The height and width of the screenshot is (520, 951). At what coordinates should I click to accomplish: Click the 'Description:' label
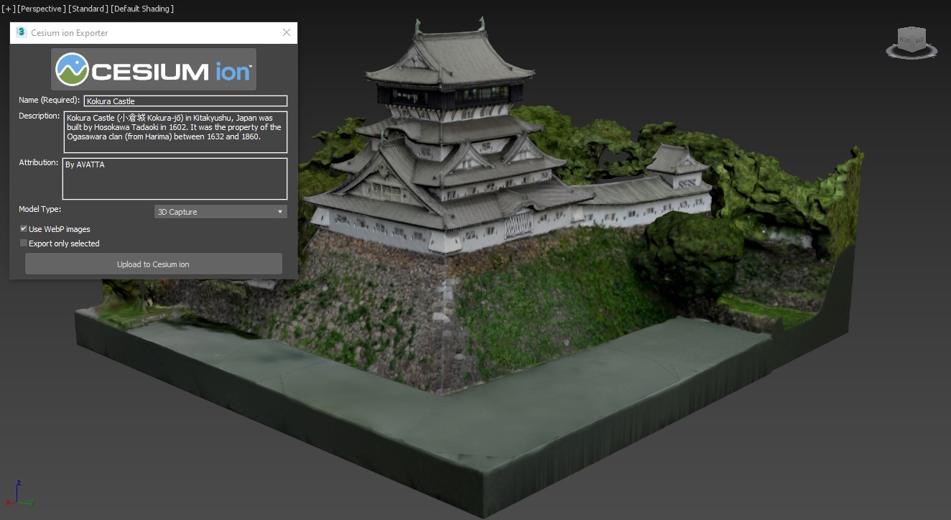(39, 116)
